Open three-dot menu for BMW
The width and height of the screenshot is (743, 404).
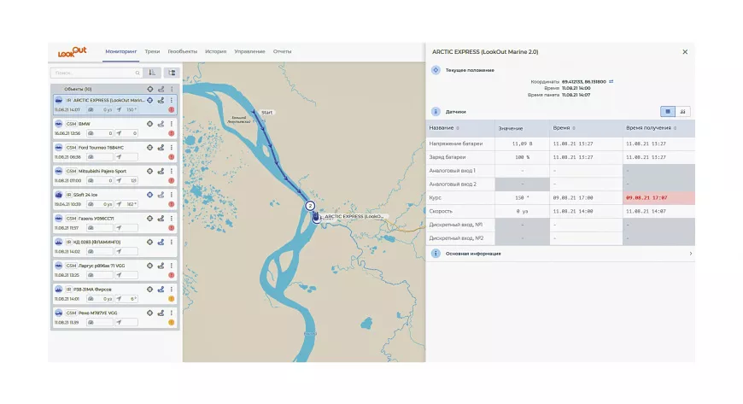[172, 124]
